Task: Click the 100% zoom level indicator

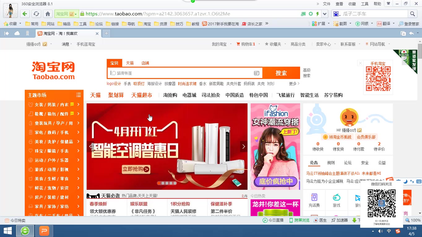Action: (413, 220)
